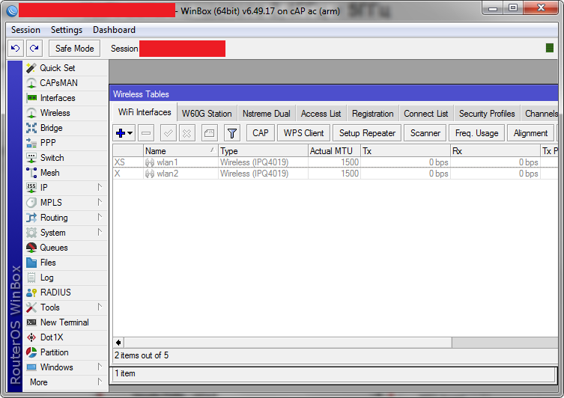Expand the IP submenu
564x398 pixels.
pos(66,188)
